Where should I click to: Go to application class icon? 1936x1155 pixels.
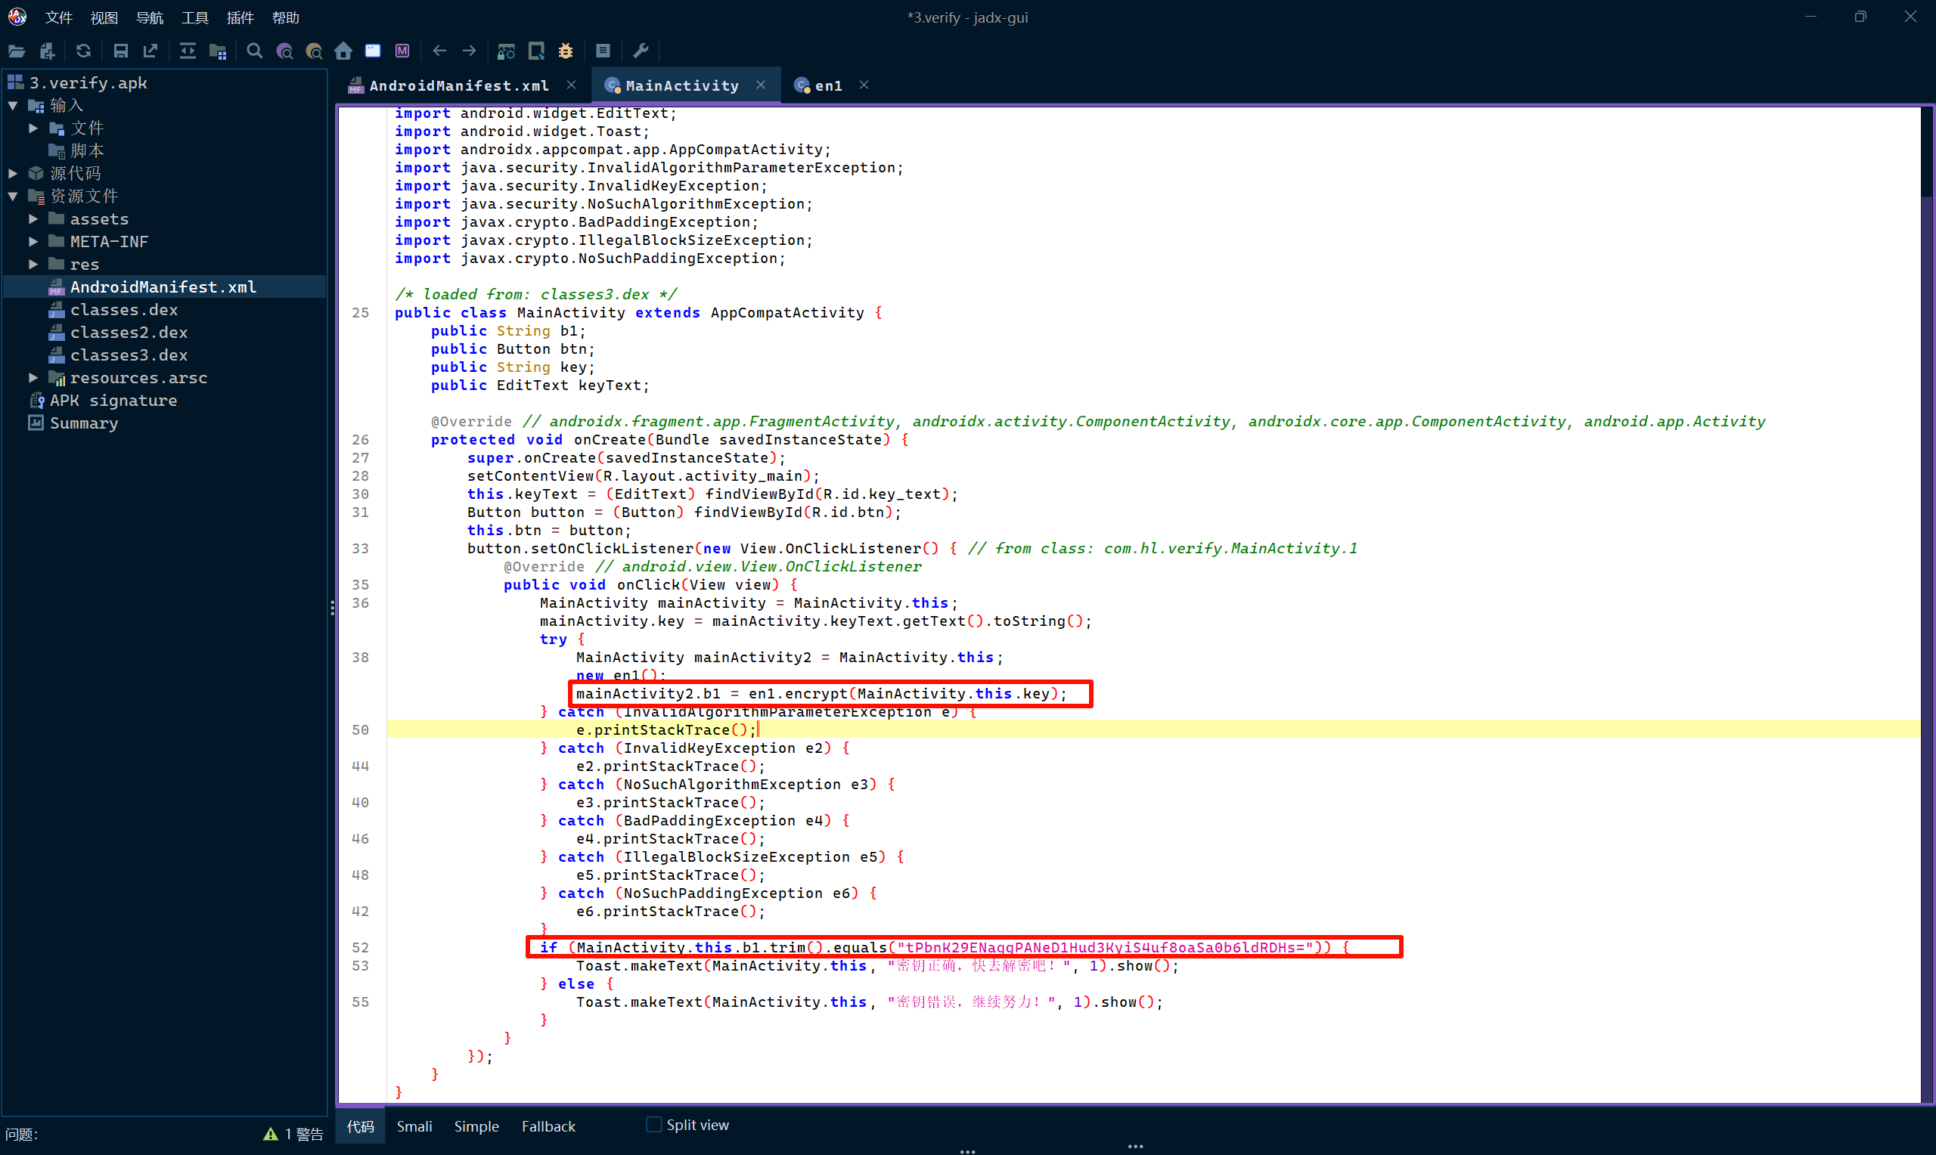[373, 51]
